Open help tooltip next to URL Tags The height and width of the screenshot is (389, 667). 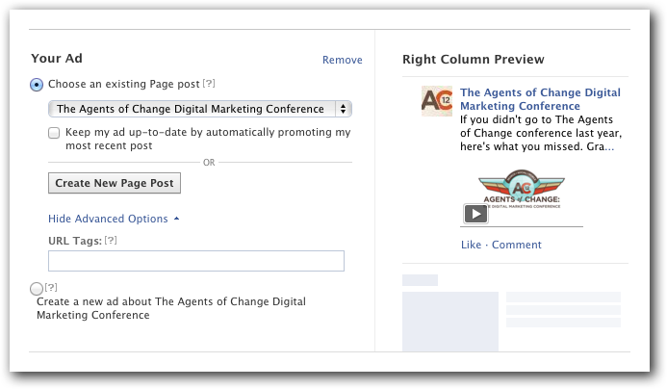tap(111, 241)
